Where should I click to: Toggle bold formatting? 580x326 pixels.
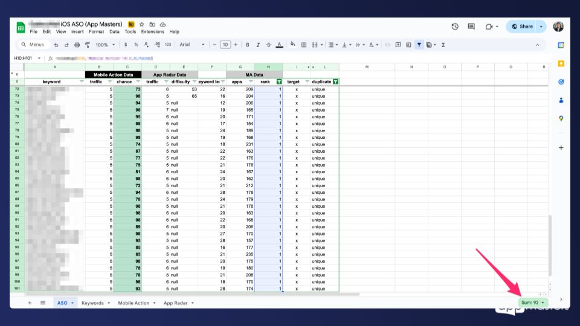[248, 45]
